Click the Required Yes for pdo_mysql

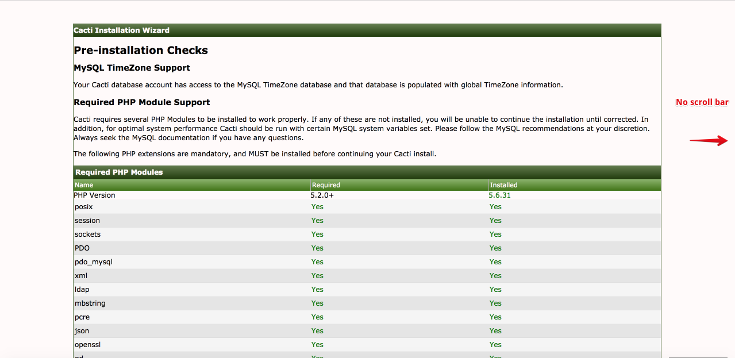(x=317, y=262)
